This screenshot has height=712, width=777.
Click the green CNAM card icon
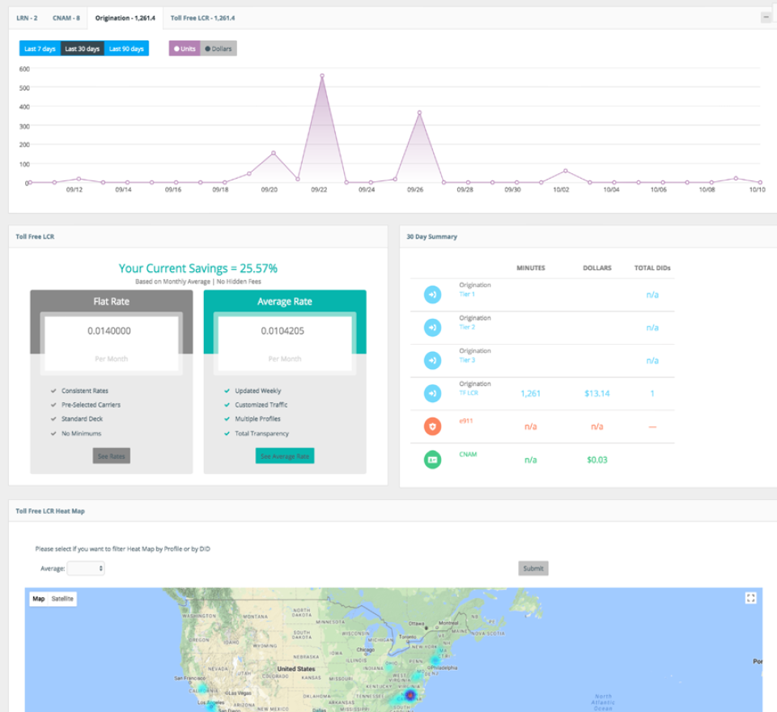pyautogui.click(x=431, y=456)
